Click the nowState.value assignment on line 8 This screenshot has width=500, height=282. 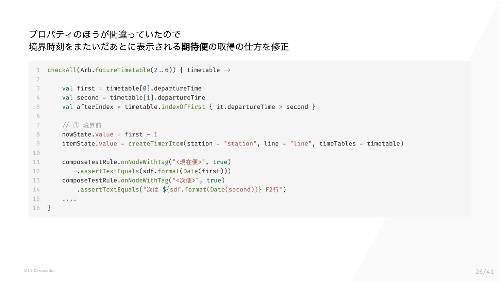click(x=88, y=134)
